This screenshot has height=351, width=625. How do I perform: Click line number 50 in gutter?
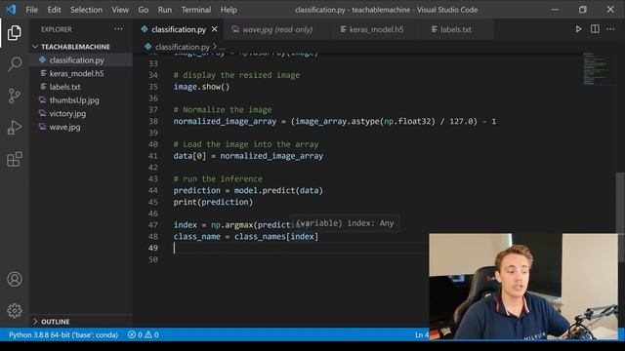point(153,259)
